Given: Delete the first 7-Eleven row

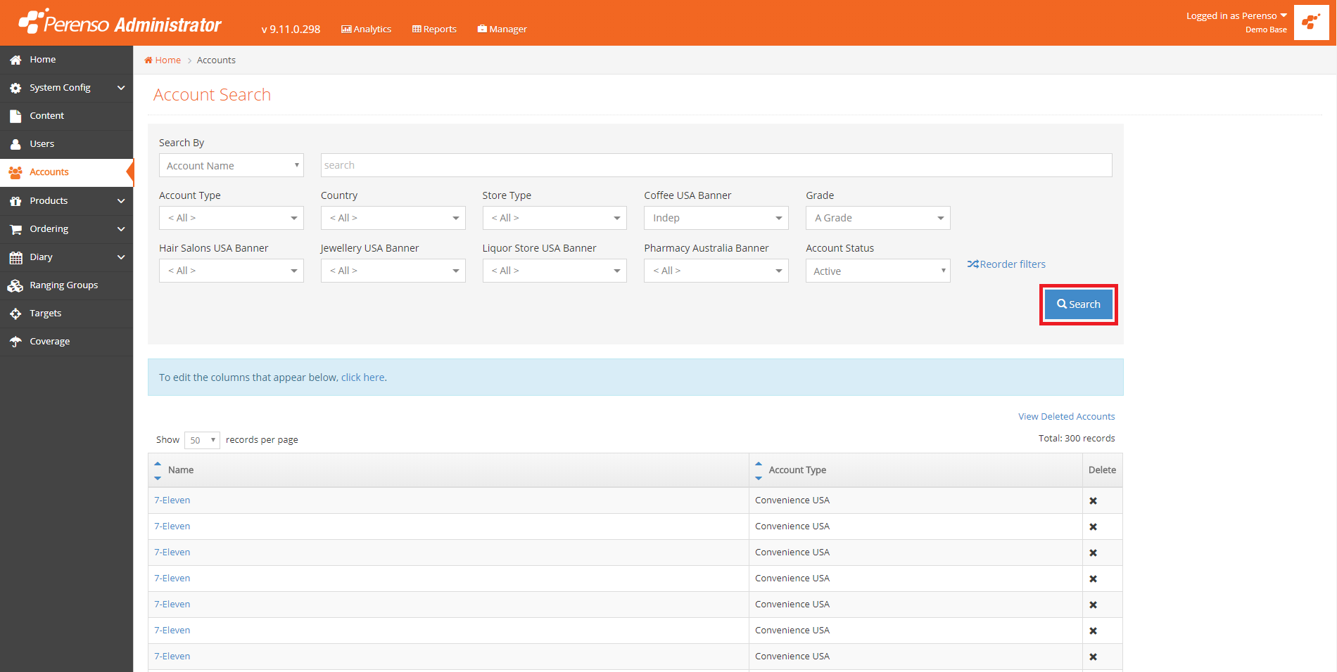Looking at the screenshot, I should pyautogui.click(x=1093, y=501).
